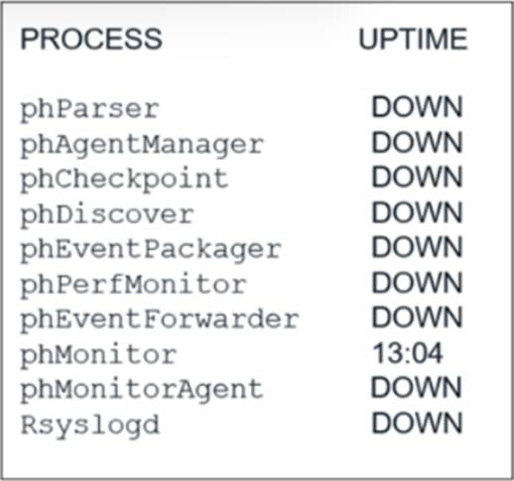Viewport: 514px width, 481px height.
Task: Click the phEventPackager process entry
Action: [x=151, y=251]
